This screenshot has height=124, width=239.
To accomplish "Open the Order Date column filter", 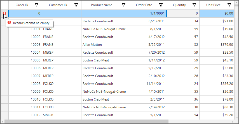I will point(161,5).
